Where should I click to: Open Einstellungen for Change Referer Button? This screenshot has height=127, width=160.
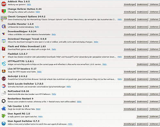point(130,12)
